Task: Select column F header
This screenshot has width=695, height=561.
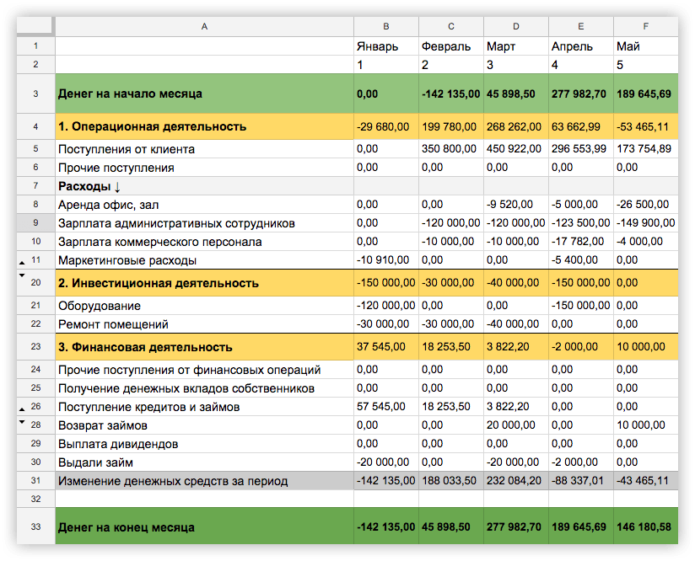Action: pos(646,27)
